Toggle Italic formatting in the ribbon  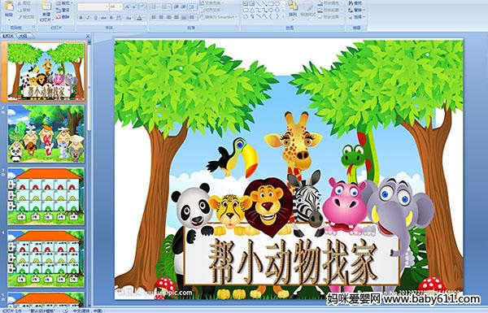(x=88, y=18)
